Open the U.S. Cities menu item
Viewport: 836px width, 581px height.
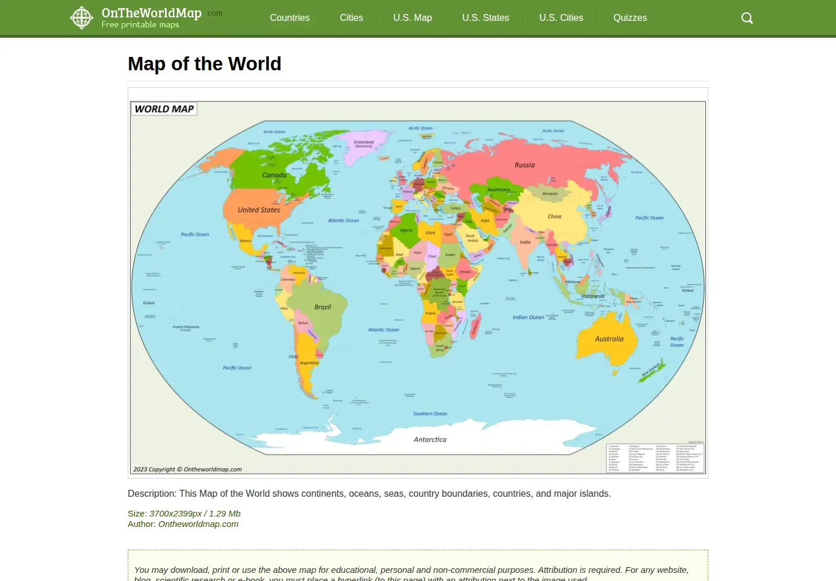561,18
